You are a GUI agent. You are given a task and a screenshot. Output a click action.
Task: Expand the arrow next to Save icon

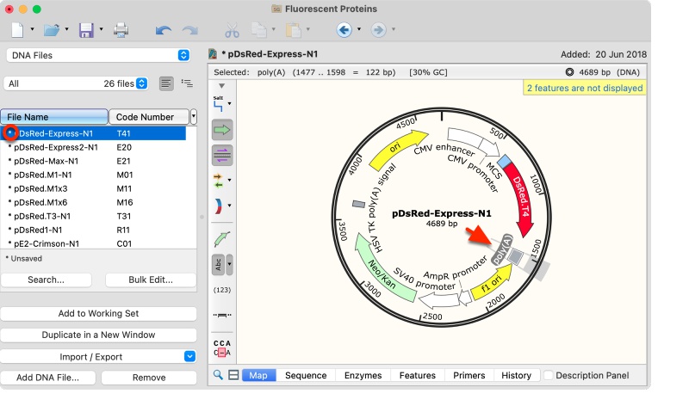coord(101,29)
